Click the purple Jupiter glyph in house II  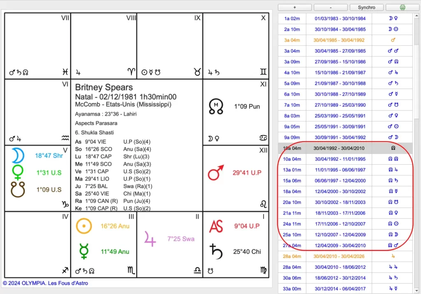pos(150,238)
